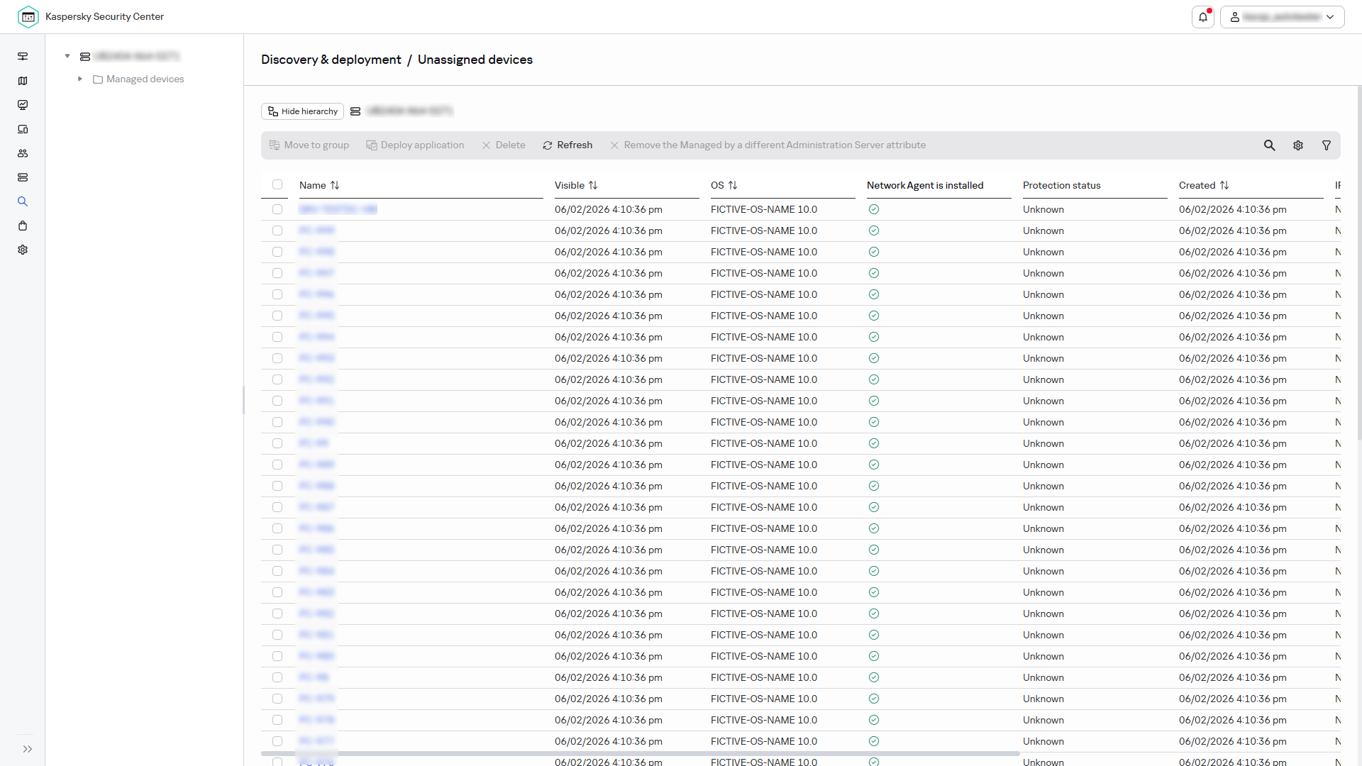Open the notifications bell
Viewport: 1362px width, 766px height.
pos(1203,17)
